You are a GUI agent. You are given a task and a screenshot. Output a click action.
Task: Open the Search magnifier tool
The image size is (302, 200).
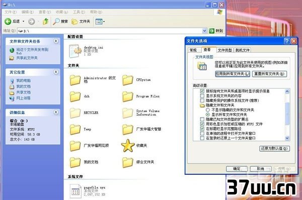click(x=56, y=21)
